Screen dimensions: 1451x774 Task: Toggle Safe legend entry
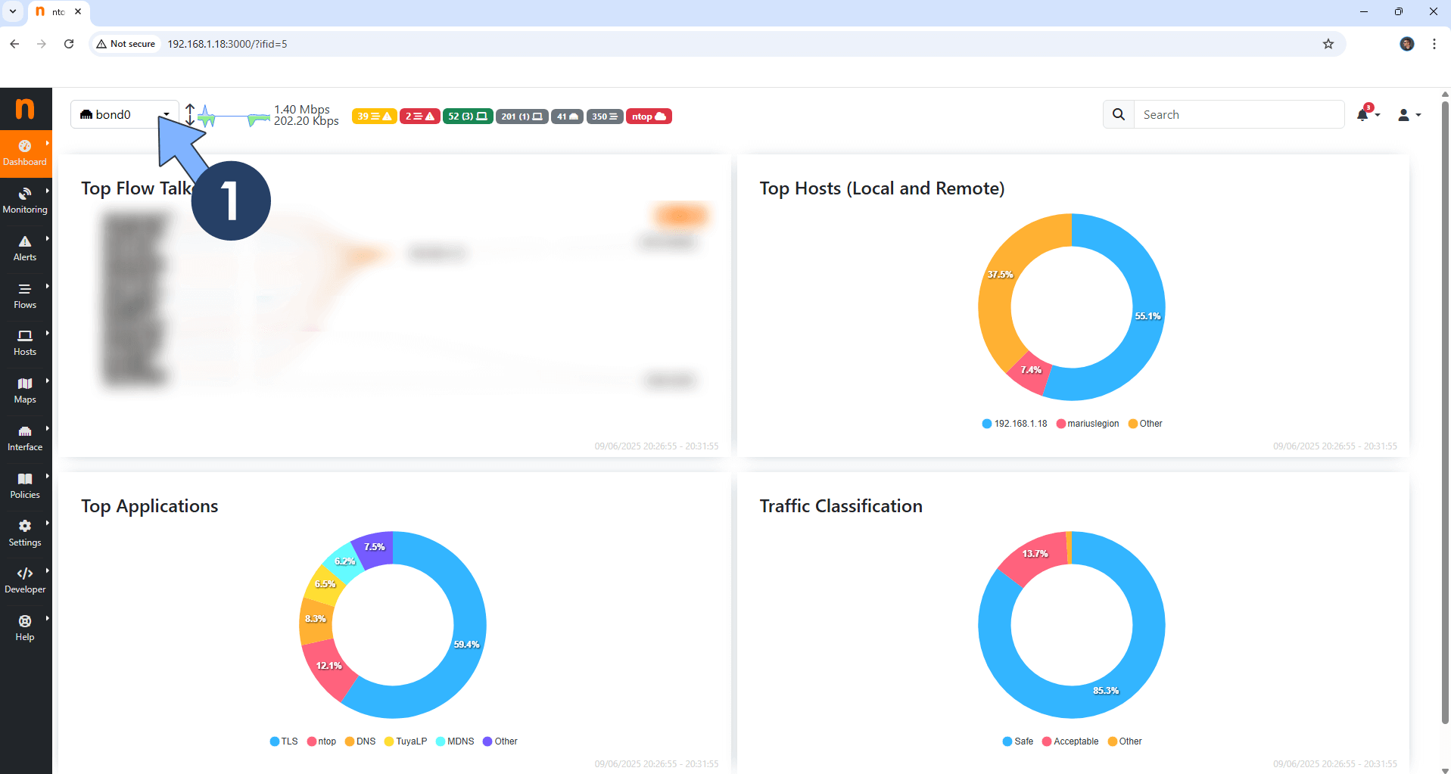1018,741
